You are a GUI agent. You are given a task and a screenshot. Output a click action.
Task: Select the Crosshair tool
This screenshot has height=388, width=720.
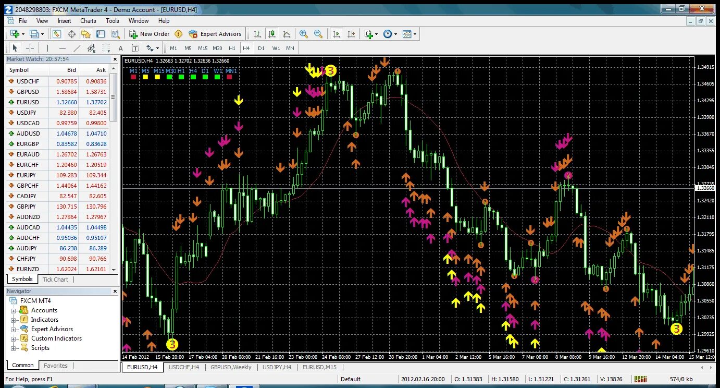pos(30,48)
